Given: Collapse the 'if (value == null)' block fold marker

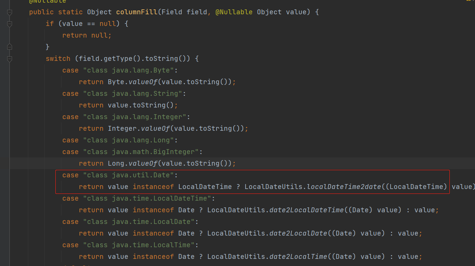Looking at the screenshot, I should point(9,24).
